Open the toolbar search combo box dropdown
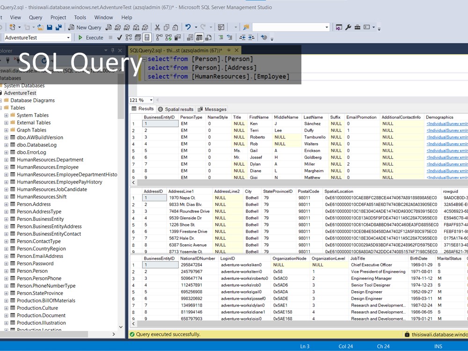Screen dimensions: 468x351 pyautogui.click(x=327, y=28)
